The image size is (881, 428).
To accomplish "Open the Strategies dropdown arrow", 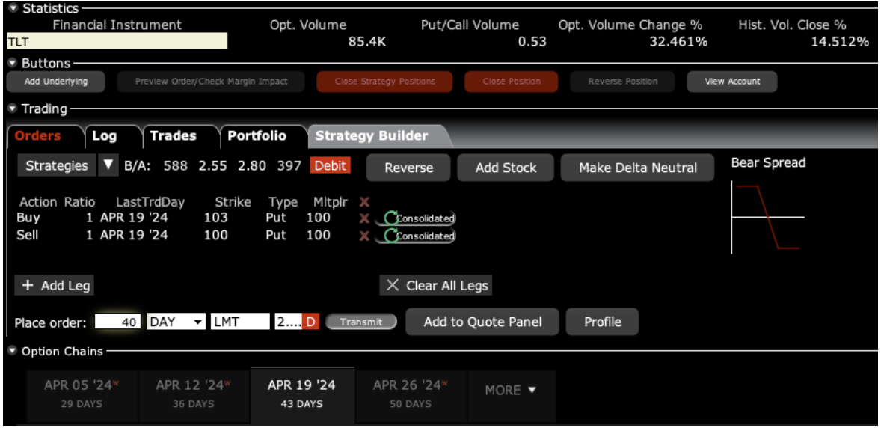I will click(108, 165).
